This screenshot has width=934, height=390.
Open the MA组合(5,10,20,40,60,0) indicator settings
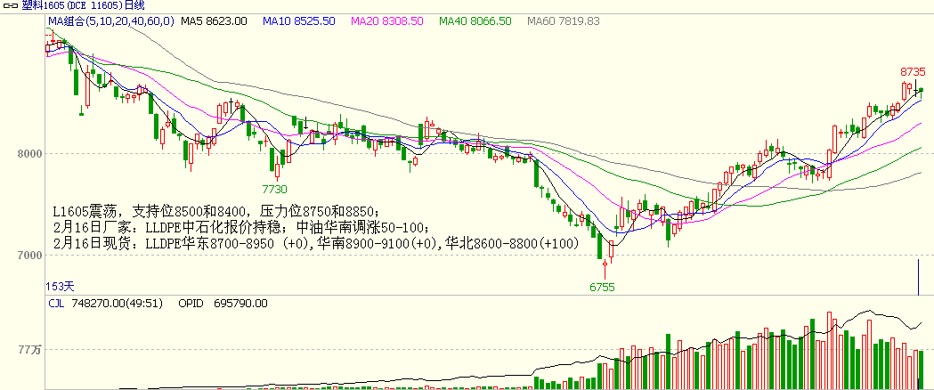[x=110, y=21]
